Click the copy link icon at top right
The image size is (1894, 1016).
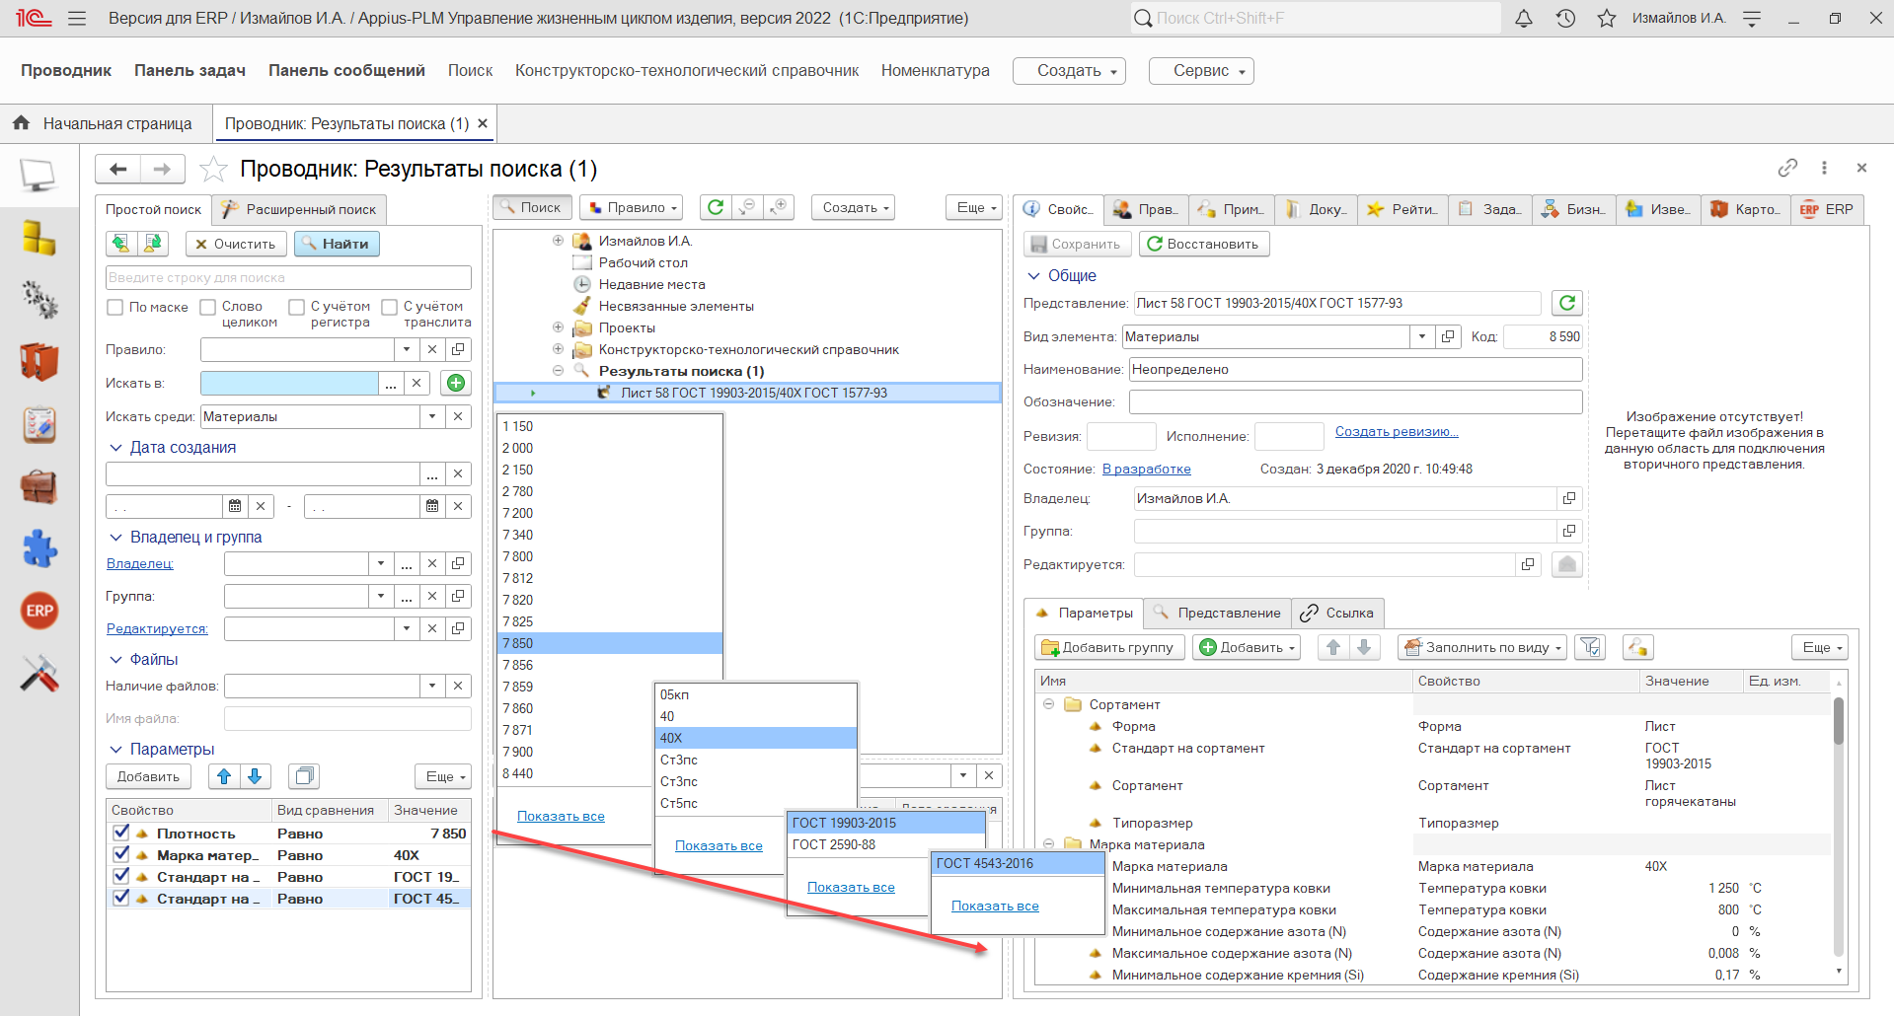(1787, 168)
